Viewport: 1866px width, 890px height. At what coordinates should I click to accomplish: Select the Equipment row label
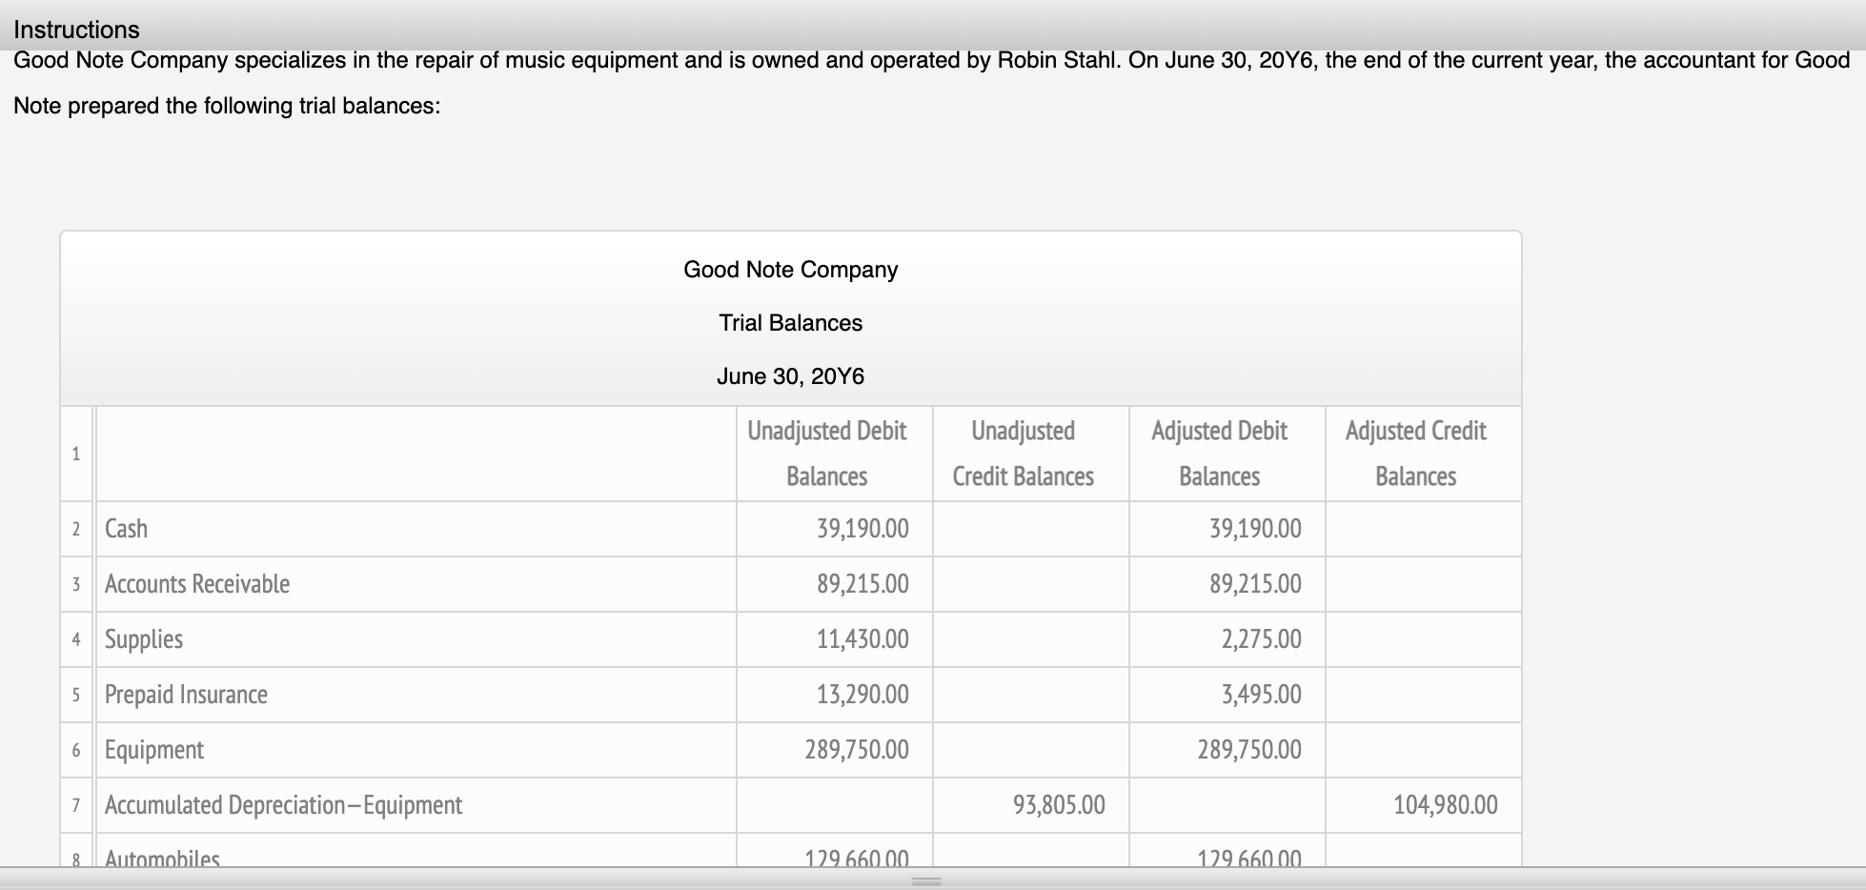(153, 750)
